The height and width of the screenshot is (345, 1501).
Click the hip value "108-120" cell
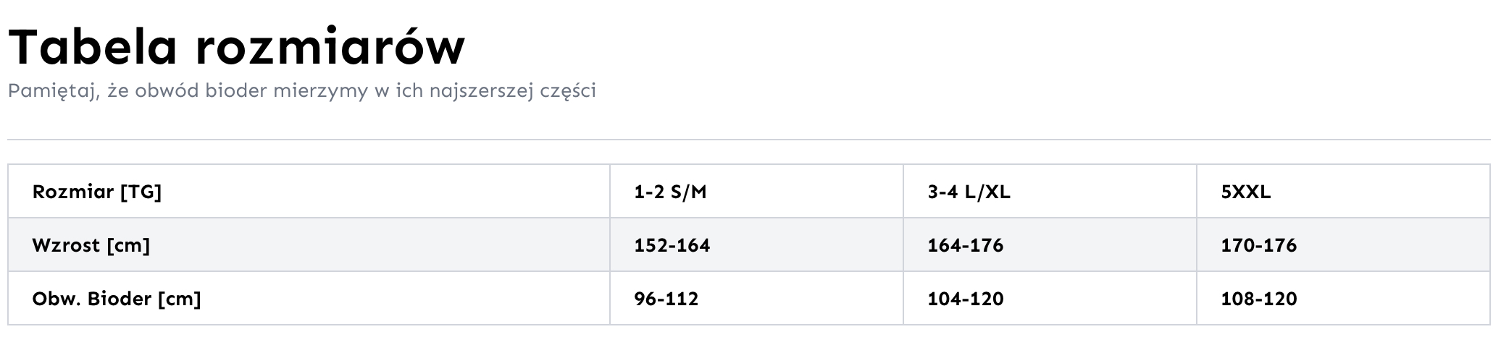pos(1259,299)
